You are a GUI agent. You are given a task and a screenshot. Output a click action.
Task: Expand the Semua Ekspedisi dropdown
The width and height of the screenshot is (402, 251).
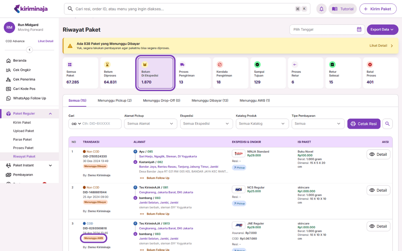point(206,124)
